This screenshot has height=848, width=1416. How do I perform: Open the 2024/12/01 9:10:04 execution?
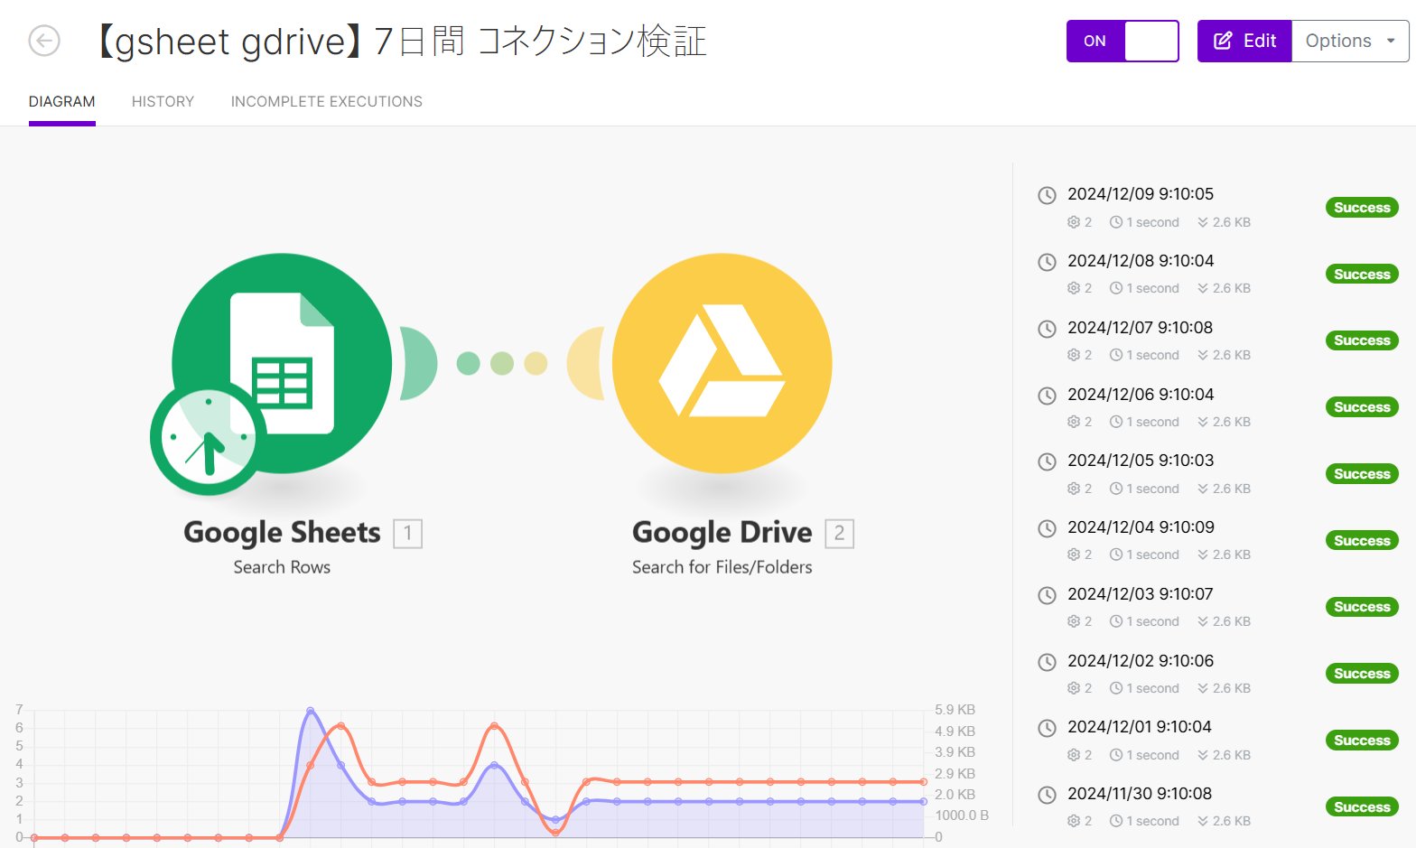1140,727
